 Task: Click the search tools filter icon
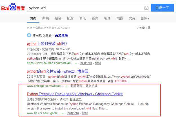click(138, 28)
